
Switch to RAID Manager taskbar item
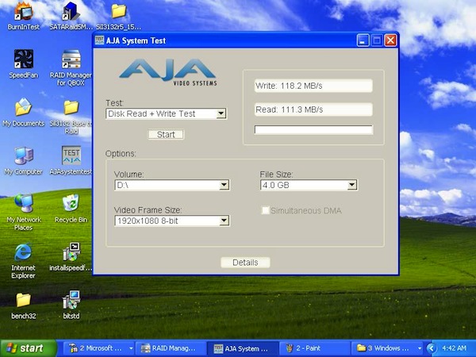171,348
